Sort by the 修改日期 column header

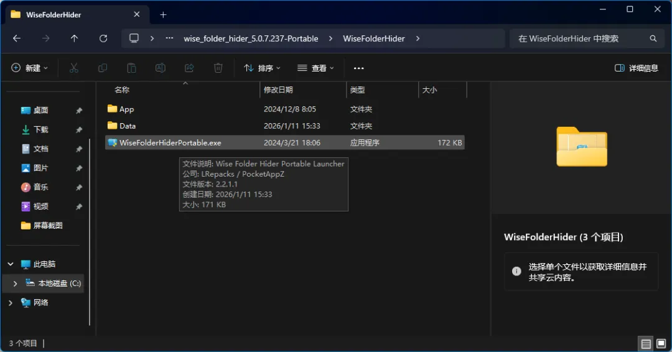tap(278, 90)
